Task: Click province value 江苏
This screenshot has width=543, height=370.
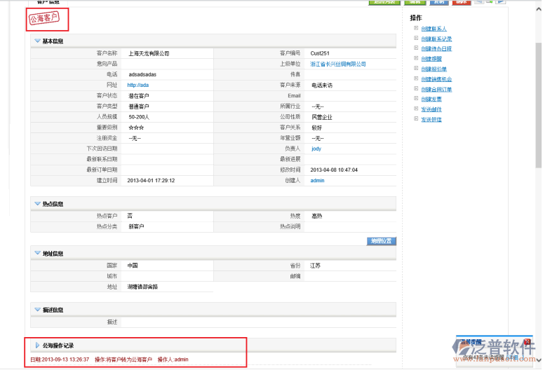Action: click(x=315, y=266)
